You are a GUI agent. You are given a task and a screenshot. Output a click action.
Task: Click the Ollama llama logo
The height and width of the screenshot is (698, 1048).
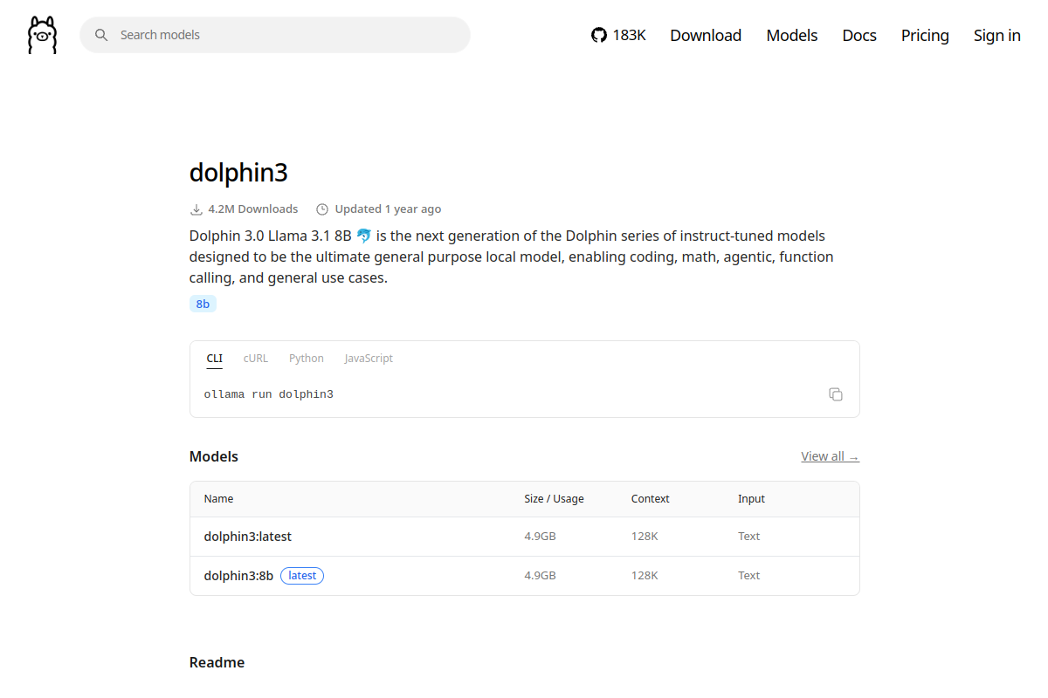coord(42,35)
